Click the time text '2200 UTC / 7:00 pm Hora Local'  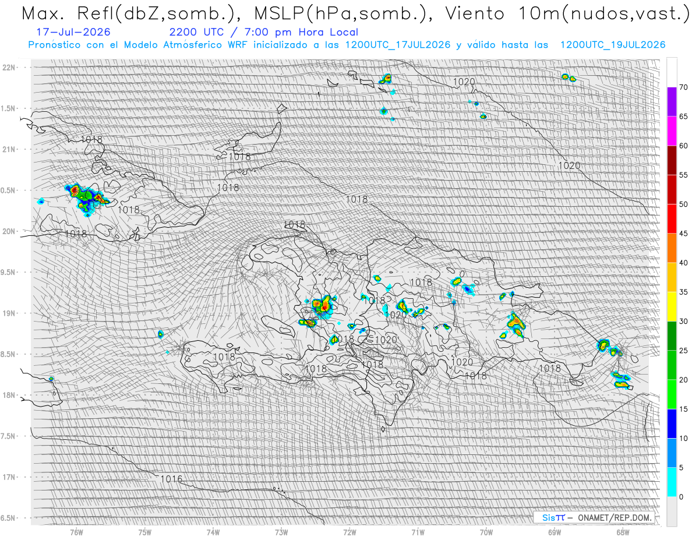point(263,32)
